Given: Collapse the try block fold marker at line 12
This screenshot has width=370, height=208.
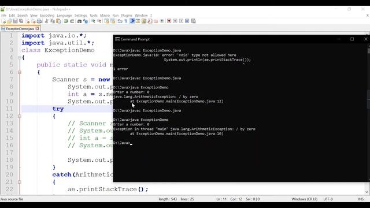Looking at the screenshot, I should [20, 116].
